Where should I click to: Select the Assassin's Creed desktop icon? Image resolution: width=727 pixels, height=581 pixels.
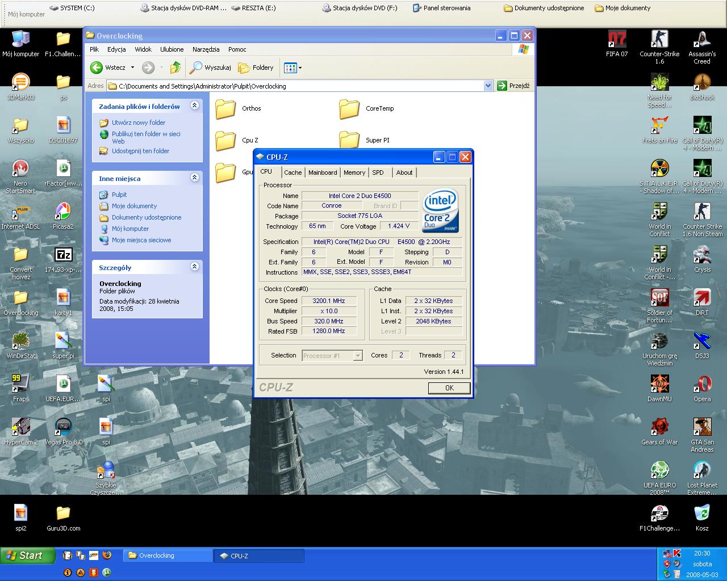(702, 47)
